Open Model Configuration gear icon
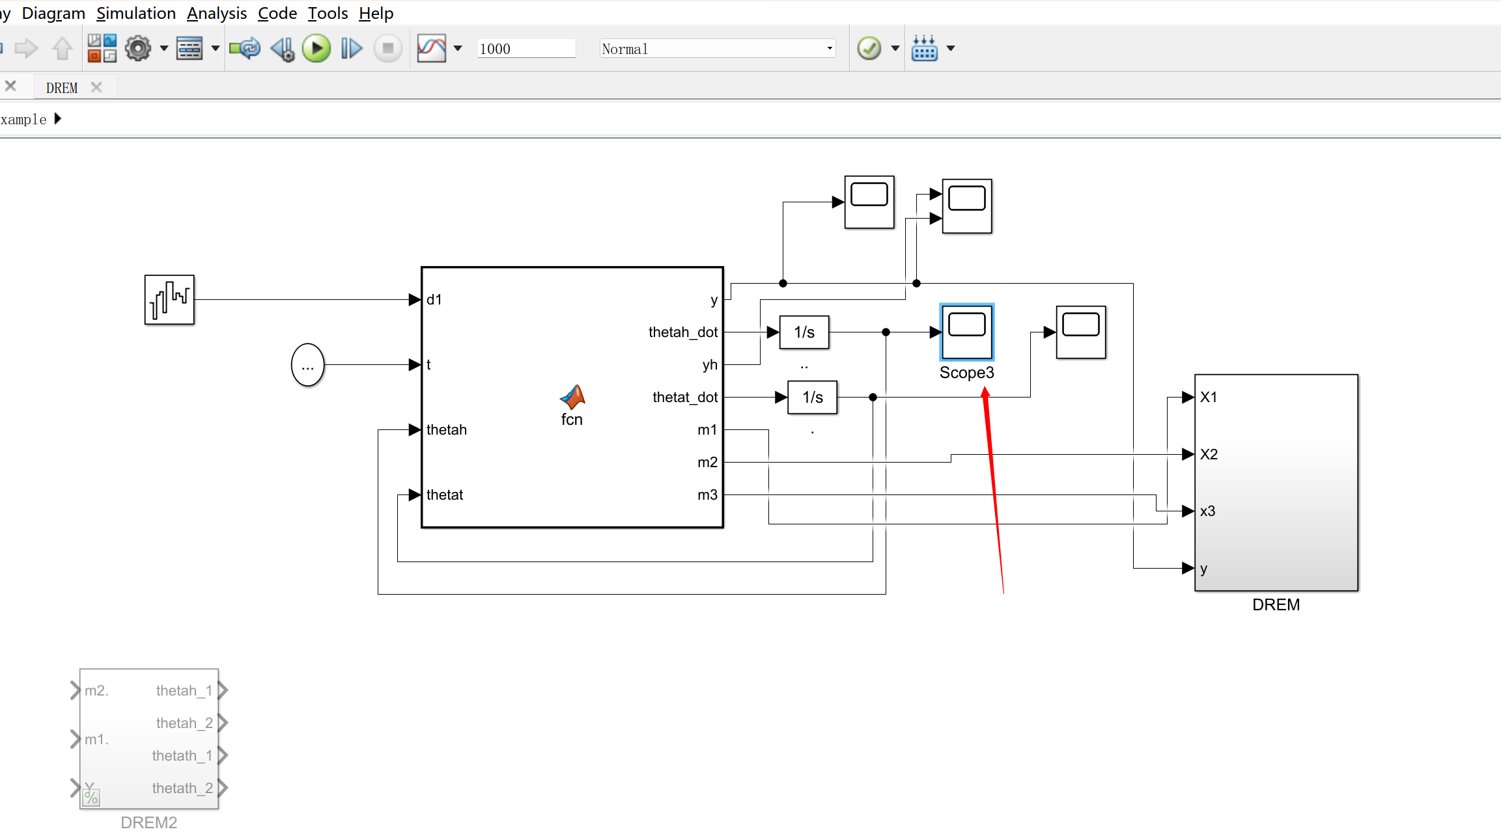 click(138, 49)
